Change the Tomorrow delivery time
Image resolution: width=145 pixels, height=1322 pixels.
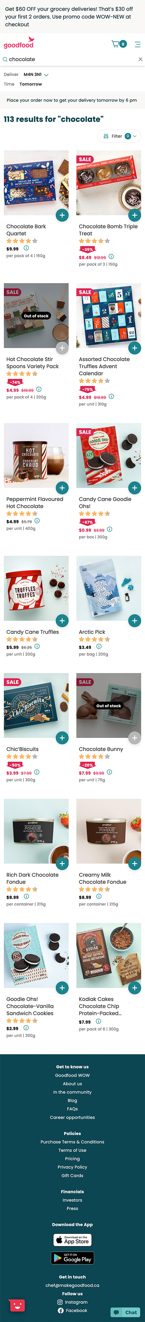pos(31,84)
